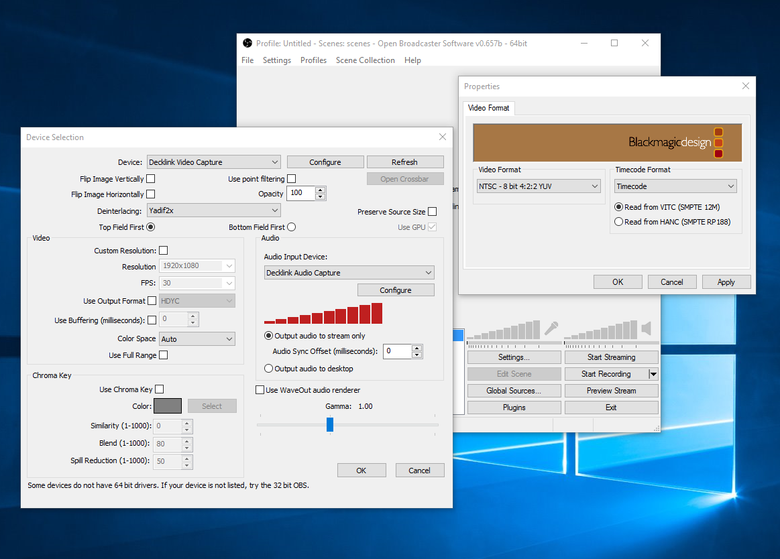Check Preserve Source Size
Image resolution: width=780 pixels, height=559 pixels.
pyautogui.click(x=433, y=211)
